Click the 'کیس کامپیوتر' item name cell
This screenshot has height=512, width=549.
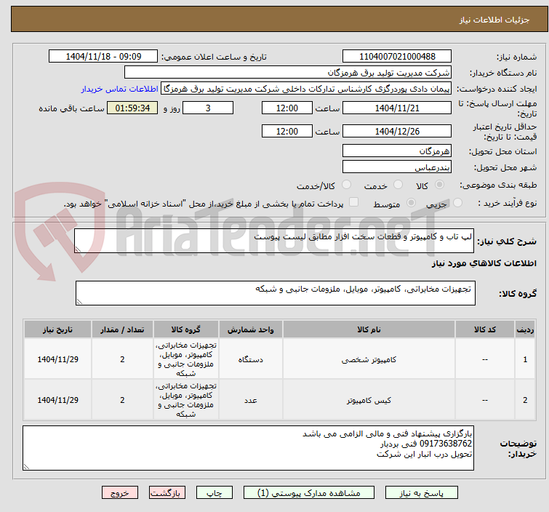click(369, 400)
